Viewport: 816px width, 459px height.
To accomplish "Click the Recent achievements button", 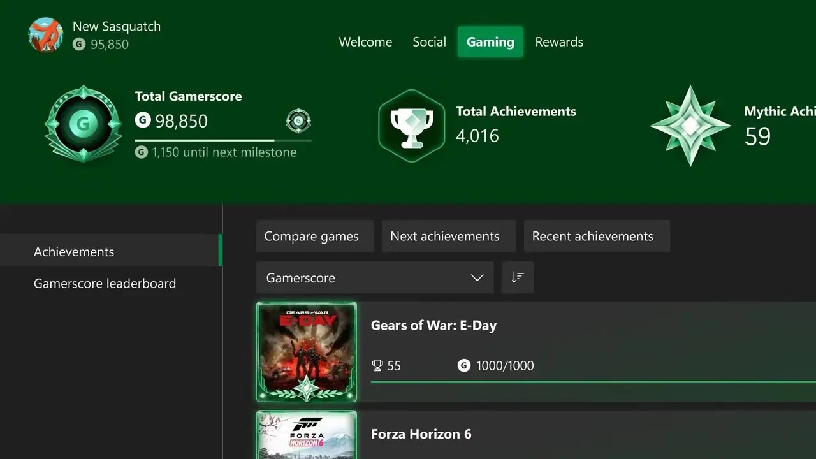I will pyautogui.click(x=597, y=236).
